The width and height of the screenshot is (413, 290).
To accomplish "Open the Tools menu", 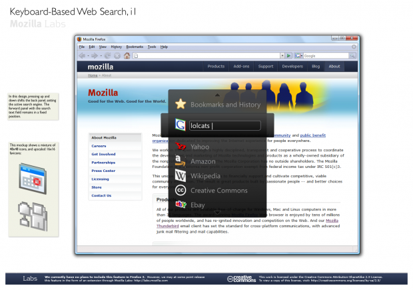I will pyautogui.click(x=152, y=47).
